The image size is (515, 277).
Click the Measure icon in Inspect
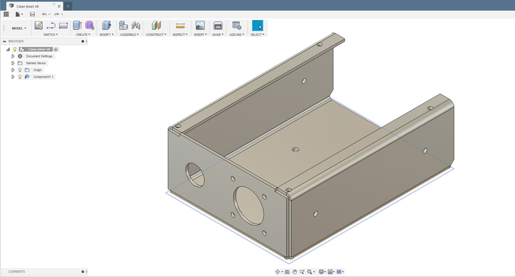180,26
